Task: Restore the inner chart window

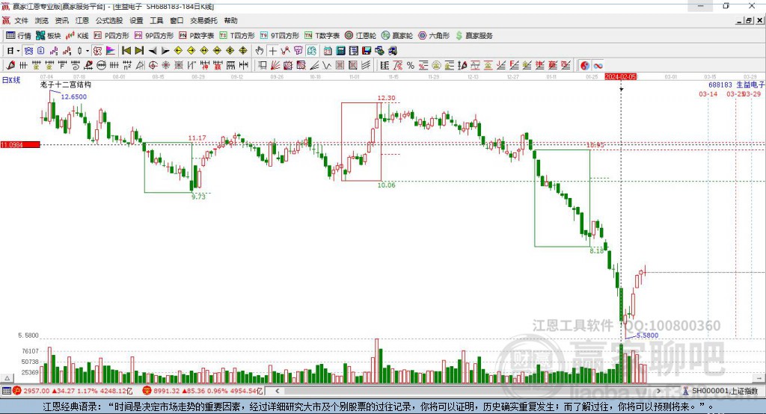Action: [x=749, y=20]
